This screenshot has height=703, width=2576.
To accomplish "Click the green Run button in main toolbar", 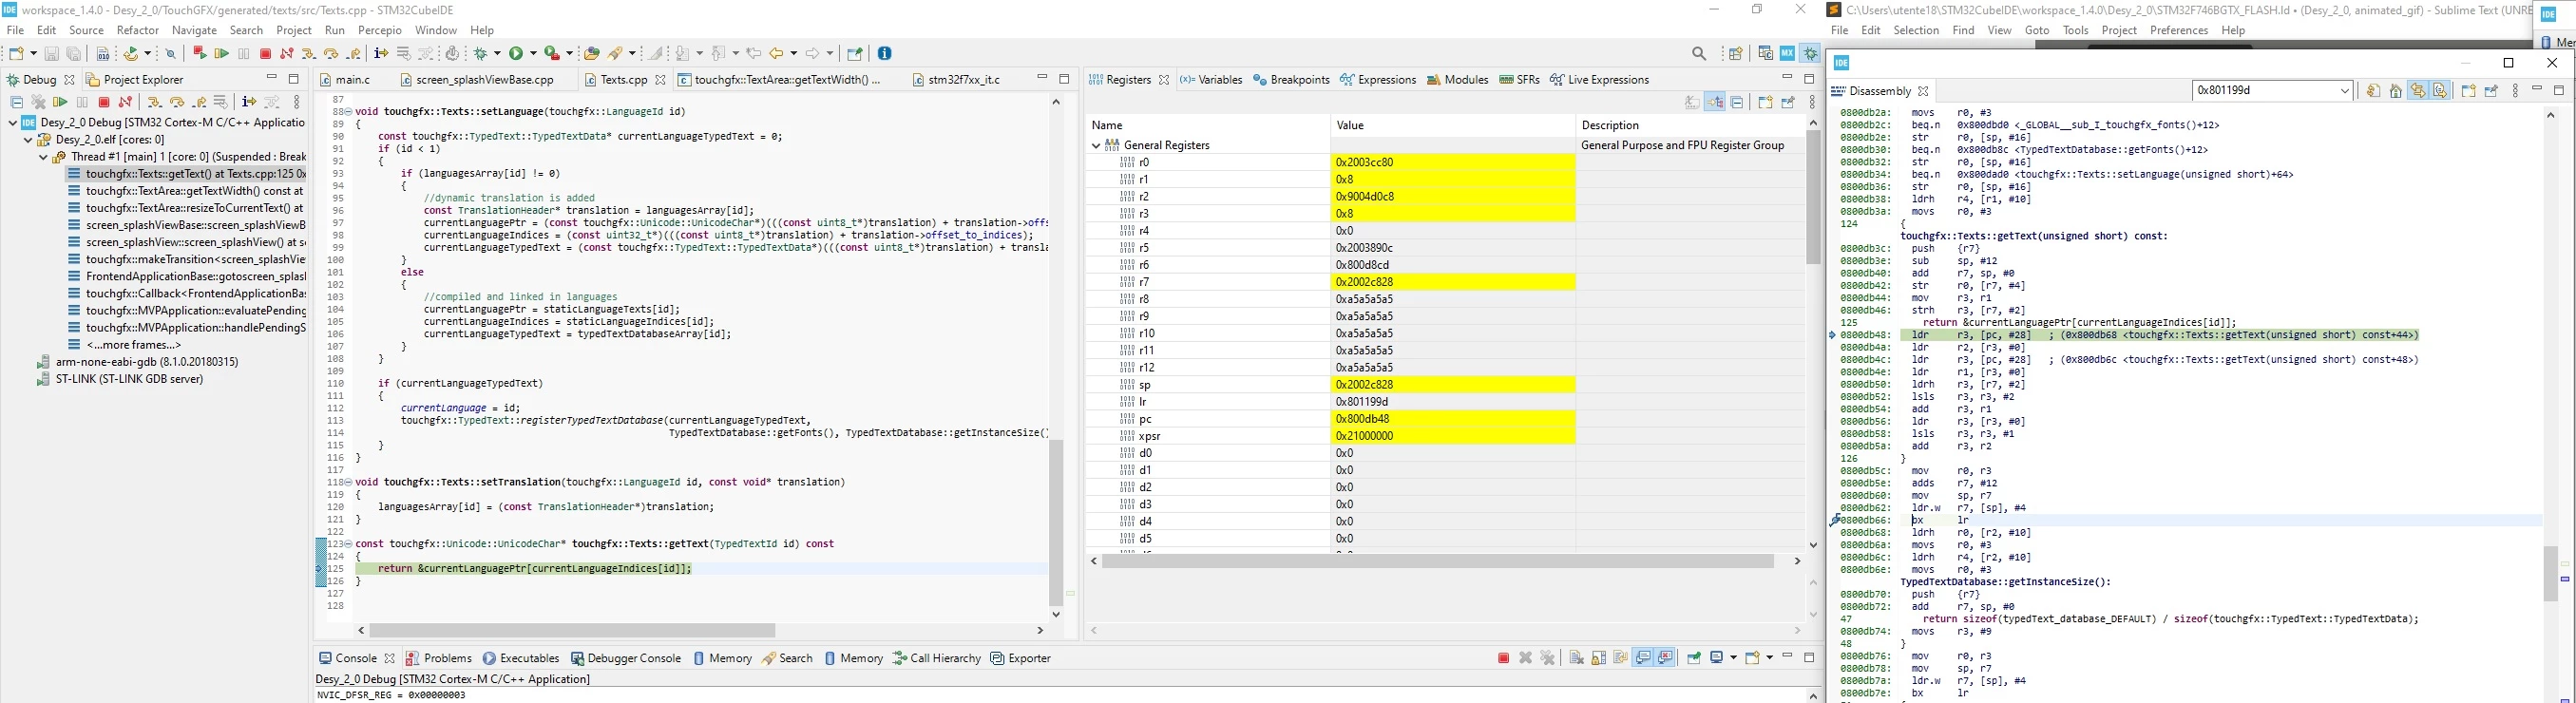I will 517,54.
